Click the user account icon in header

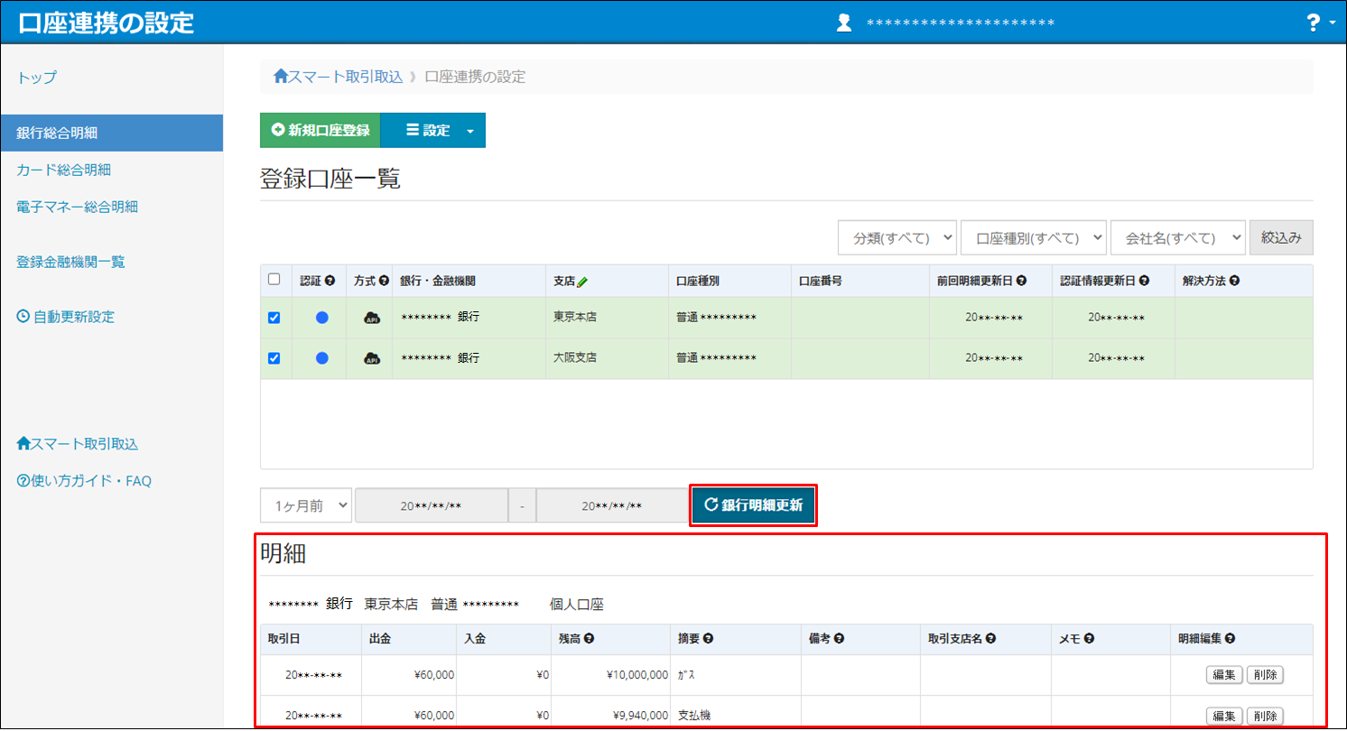click(x=844, y=23)
